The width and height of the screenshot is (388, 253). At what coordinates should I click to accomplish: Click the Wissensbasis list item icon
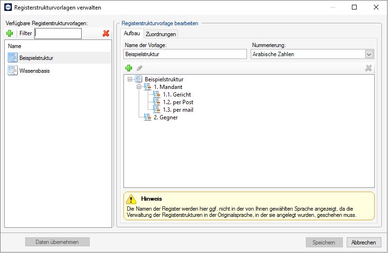13,70
